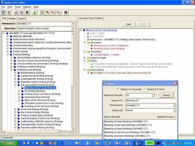Click the Delete button
The image size is (195, 146).
click(143, 24)
